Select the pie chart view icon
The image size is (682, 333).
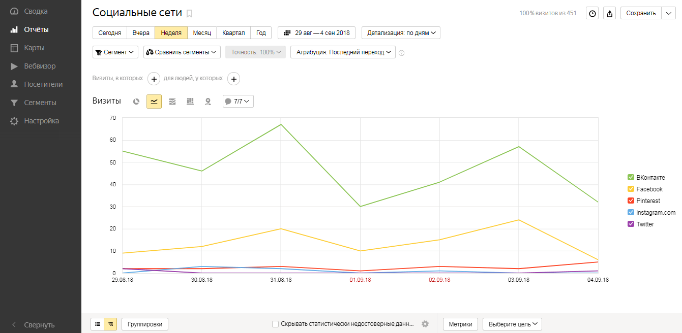click(136, 102)
